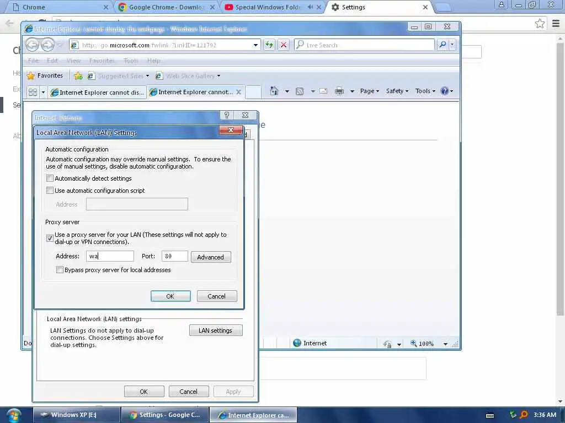
Task: Click the IE Live Search magnifier button
Action: (x=443, y=45)
